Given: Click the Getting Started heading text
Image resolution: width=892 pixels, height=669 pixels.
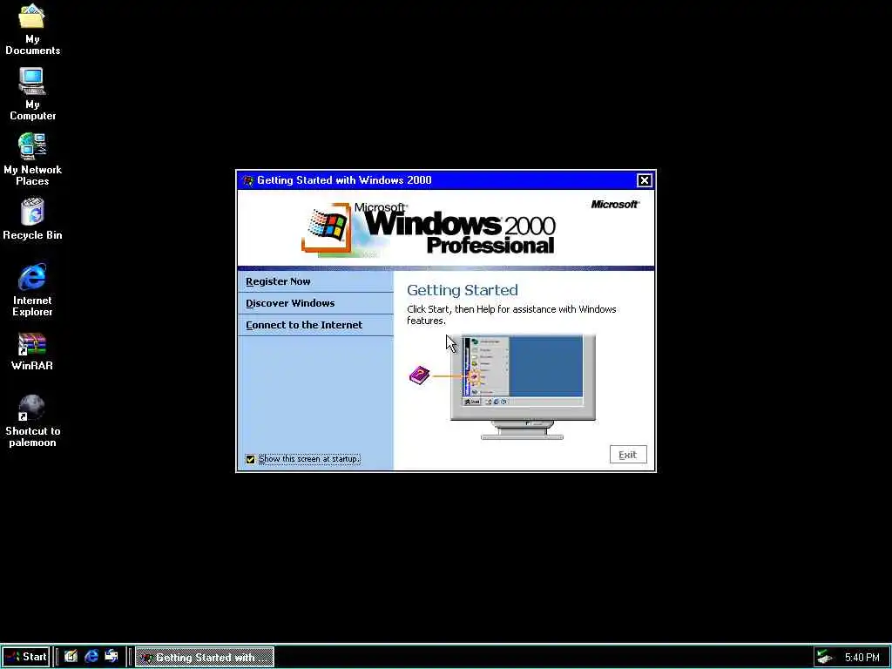Looking at the screenshot, I should click(463, 290).
